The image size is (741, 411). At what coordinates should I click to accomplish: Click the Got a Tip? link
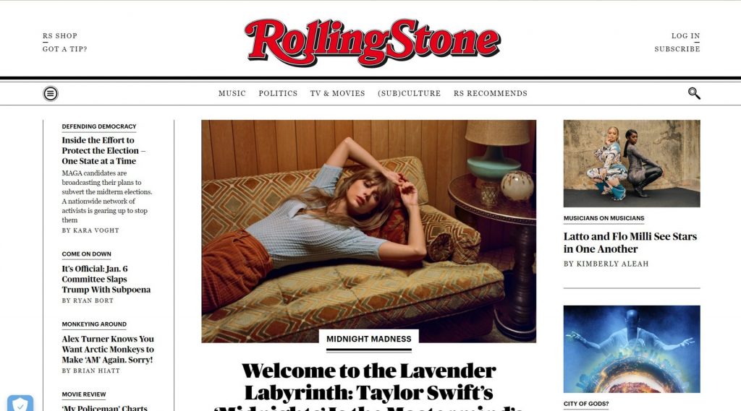(x=64, y=49)
